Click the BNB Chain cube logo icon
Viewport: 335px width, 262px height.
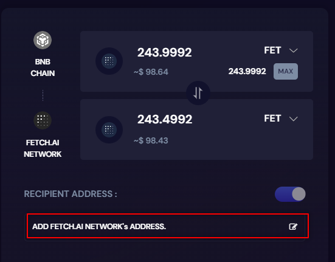43,40
